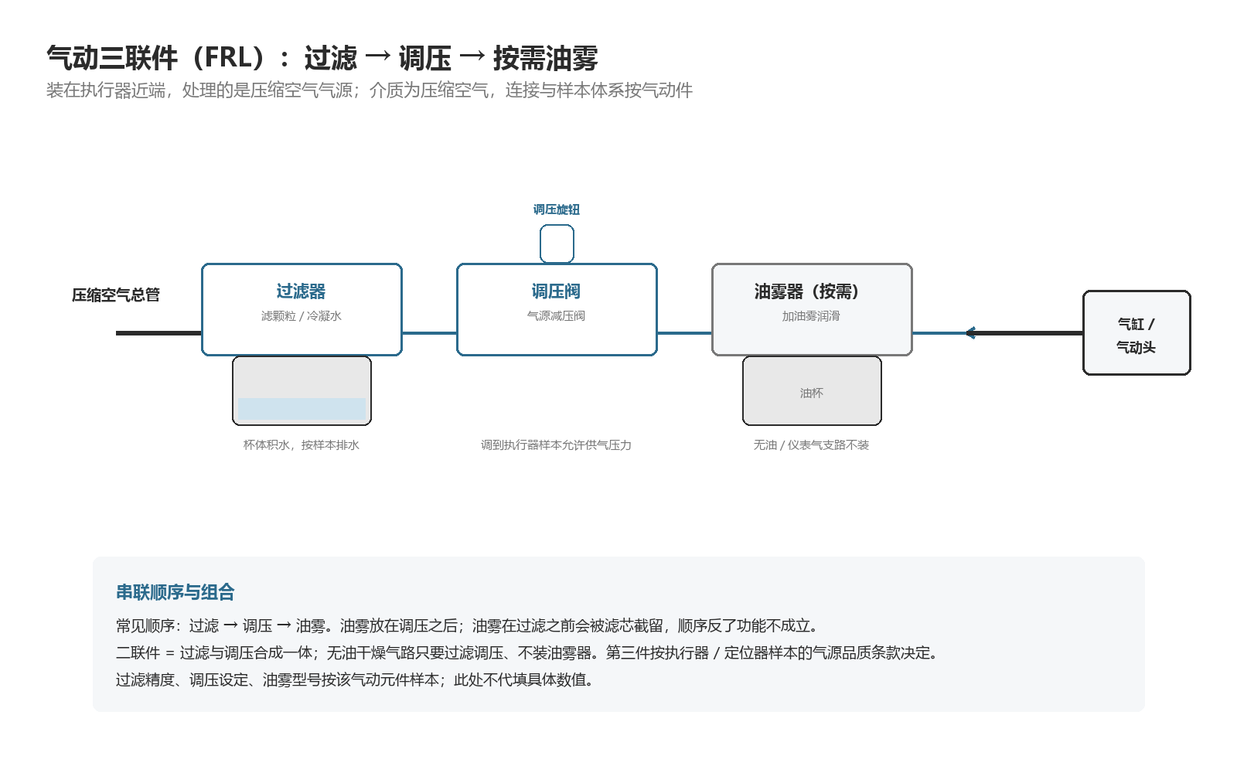Click the filter bowl with condensate water
This screenshot has width=1237, height=773.
(x=302, y=390)
